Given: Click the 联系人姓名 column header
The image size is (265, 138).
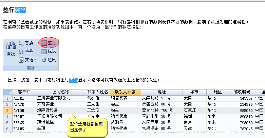Looking at the screenshot, I should click(x=98, y=92).
